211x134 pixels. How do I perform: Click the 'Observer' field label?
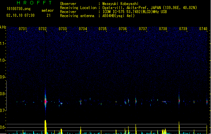pos(68,4)
